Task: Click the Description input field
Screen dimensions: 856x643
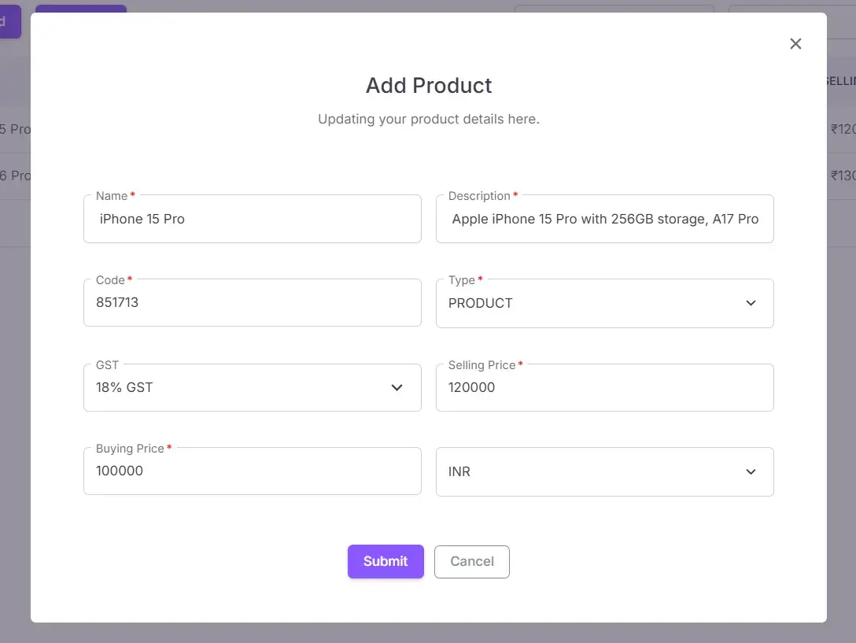Action: (605, 219)
